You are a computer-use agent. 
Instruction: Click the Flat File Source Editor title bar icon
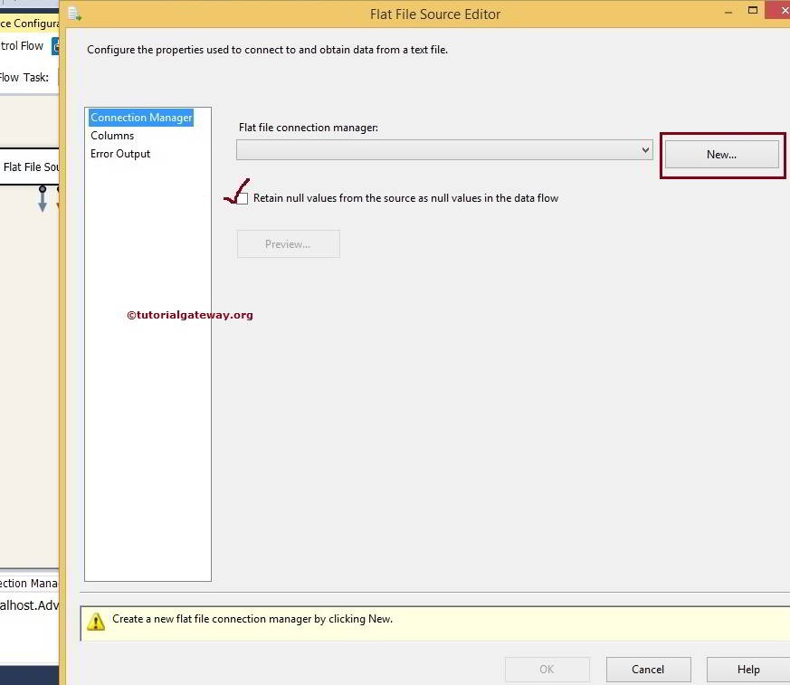tap(73, 14)
